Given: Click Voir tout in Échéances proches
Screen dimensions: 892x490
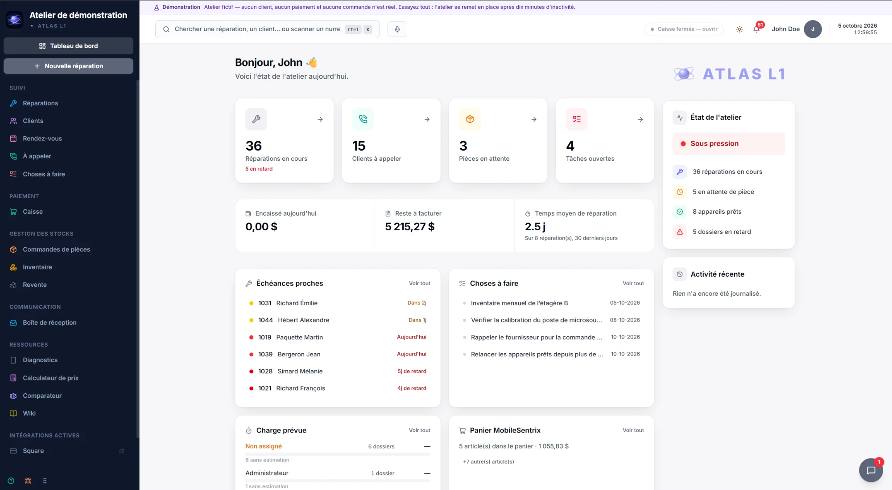Looking at the screenshot, I should [419, 283].
